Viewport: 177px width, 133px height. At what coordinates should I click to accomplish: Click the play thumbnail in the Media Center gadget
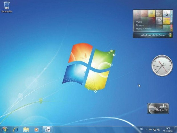(159, 21)
